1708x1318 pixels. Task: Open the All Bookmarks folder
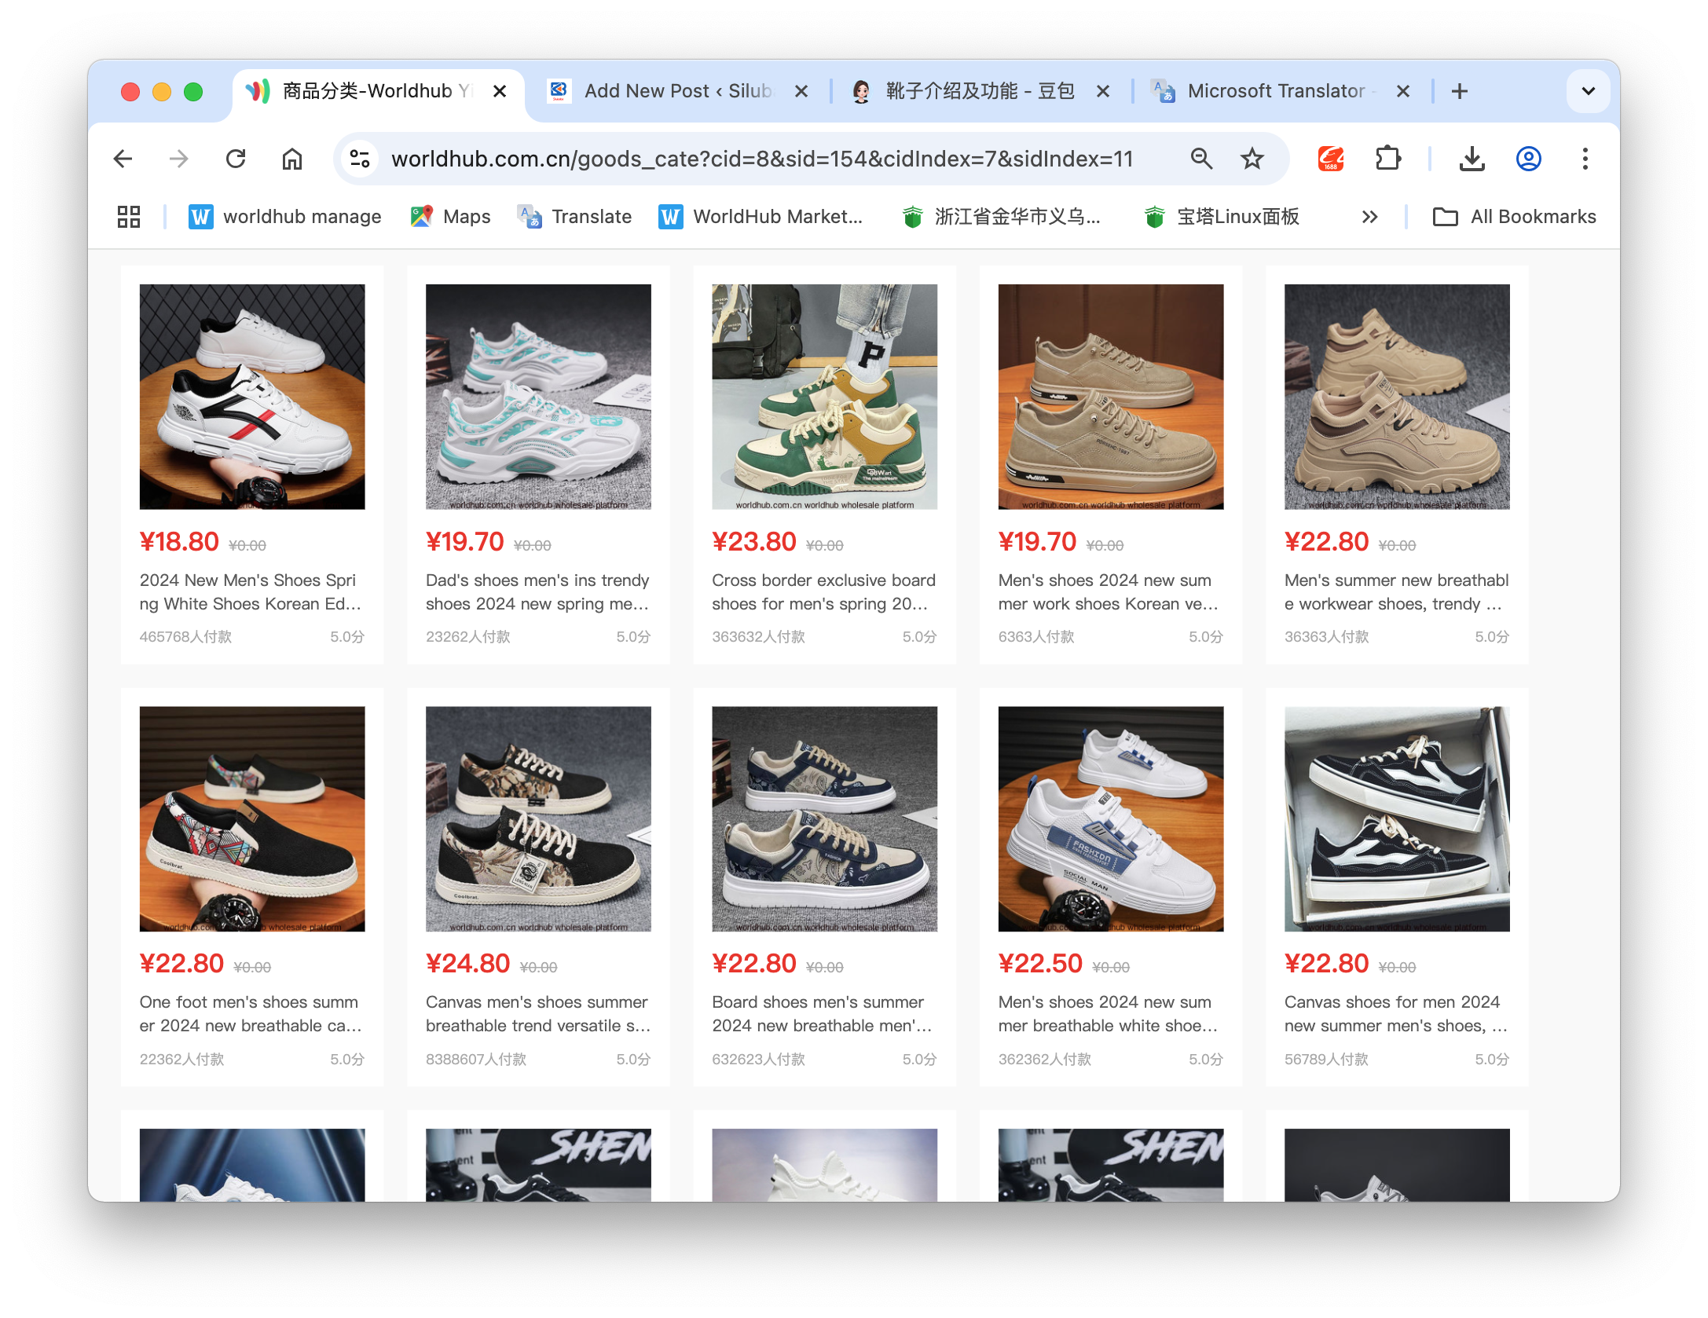pos(1514,217)
